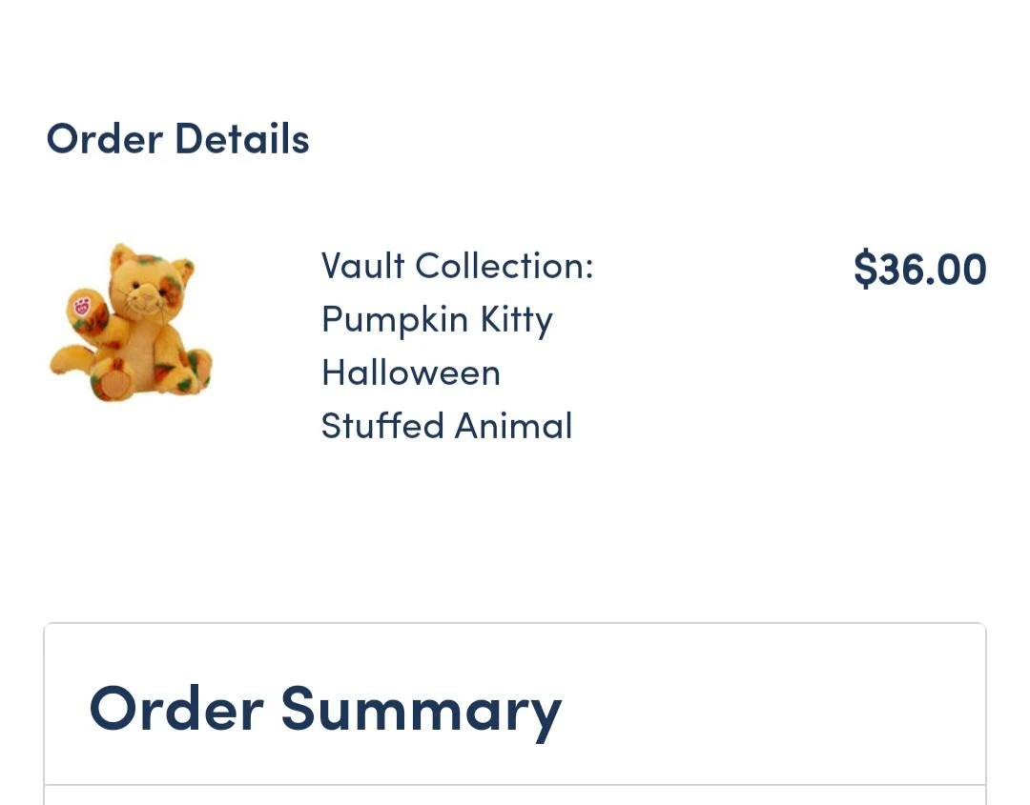Screen dimensions: 1030x805
Task: Select the "Pumpkin Kitty" text line
Action: click(437, 319)
